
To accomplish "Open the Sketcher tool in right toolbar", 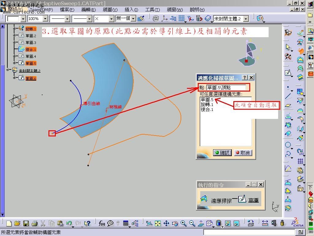I will pyautogui.click(x=288, y=73).
